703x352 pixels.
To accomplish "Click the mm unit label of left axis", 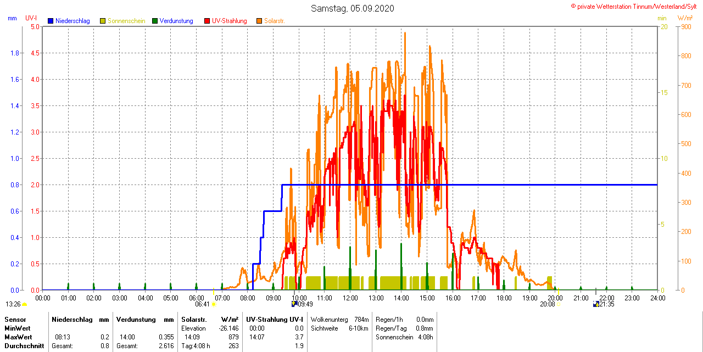I will tap(13, 18).
